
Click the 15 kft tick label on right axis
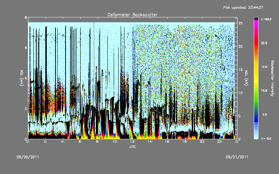[x=240, y=70]
